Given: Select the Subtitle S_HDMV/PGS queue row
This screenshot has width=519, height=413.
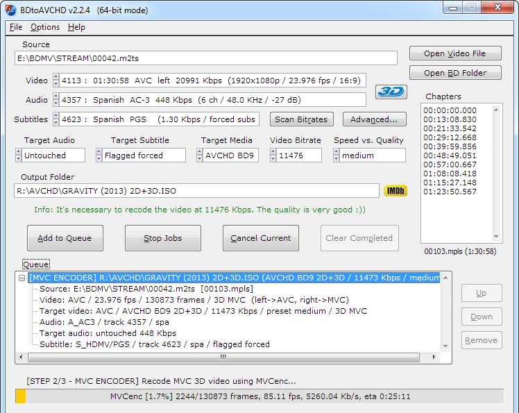Looking at the screenshot, I should pos(155,344).
